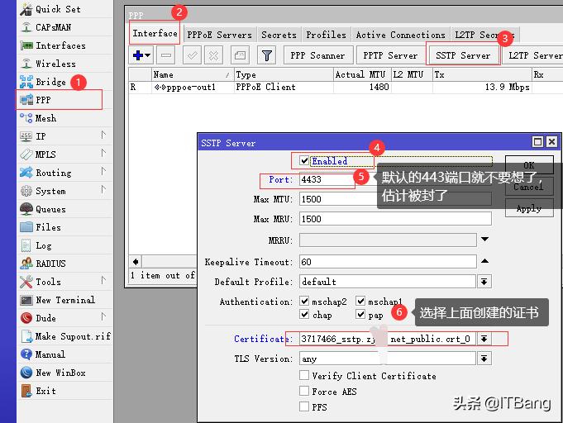Click the RADIUS icon in sidebar
Screen dimensions: 563x423
(x=26, y=264)
